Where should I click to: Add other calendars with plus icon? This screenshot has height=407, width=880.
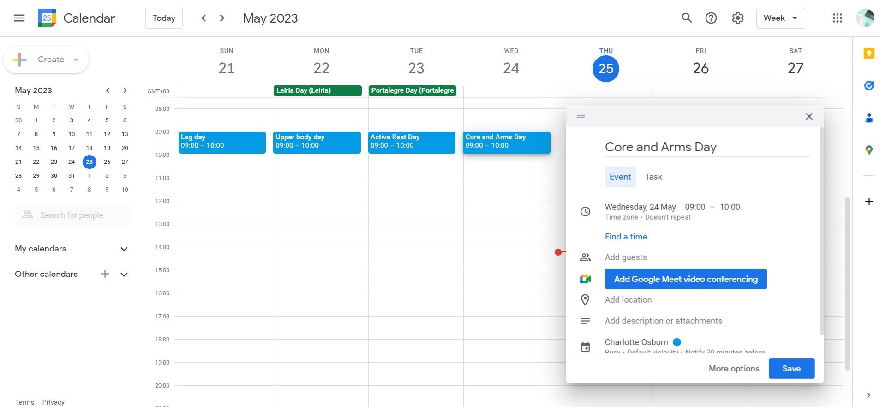point(105,274)
